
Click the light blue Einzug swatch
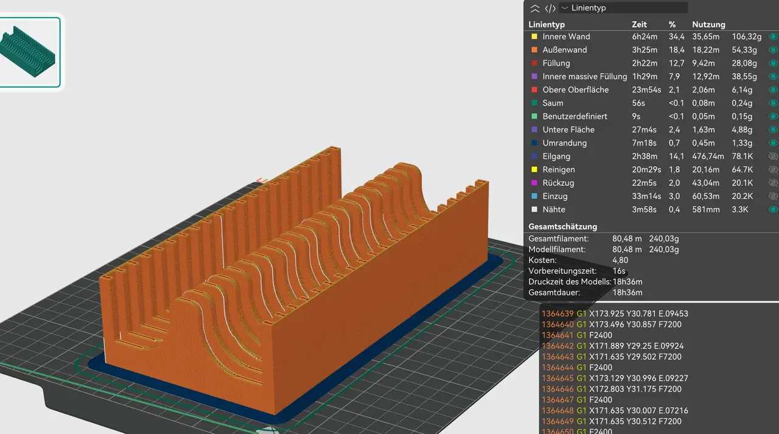coord(534,196)
